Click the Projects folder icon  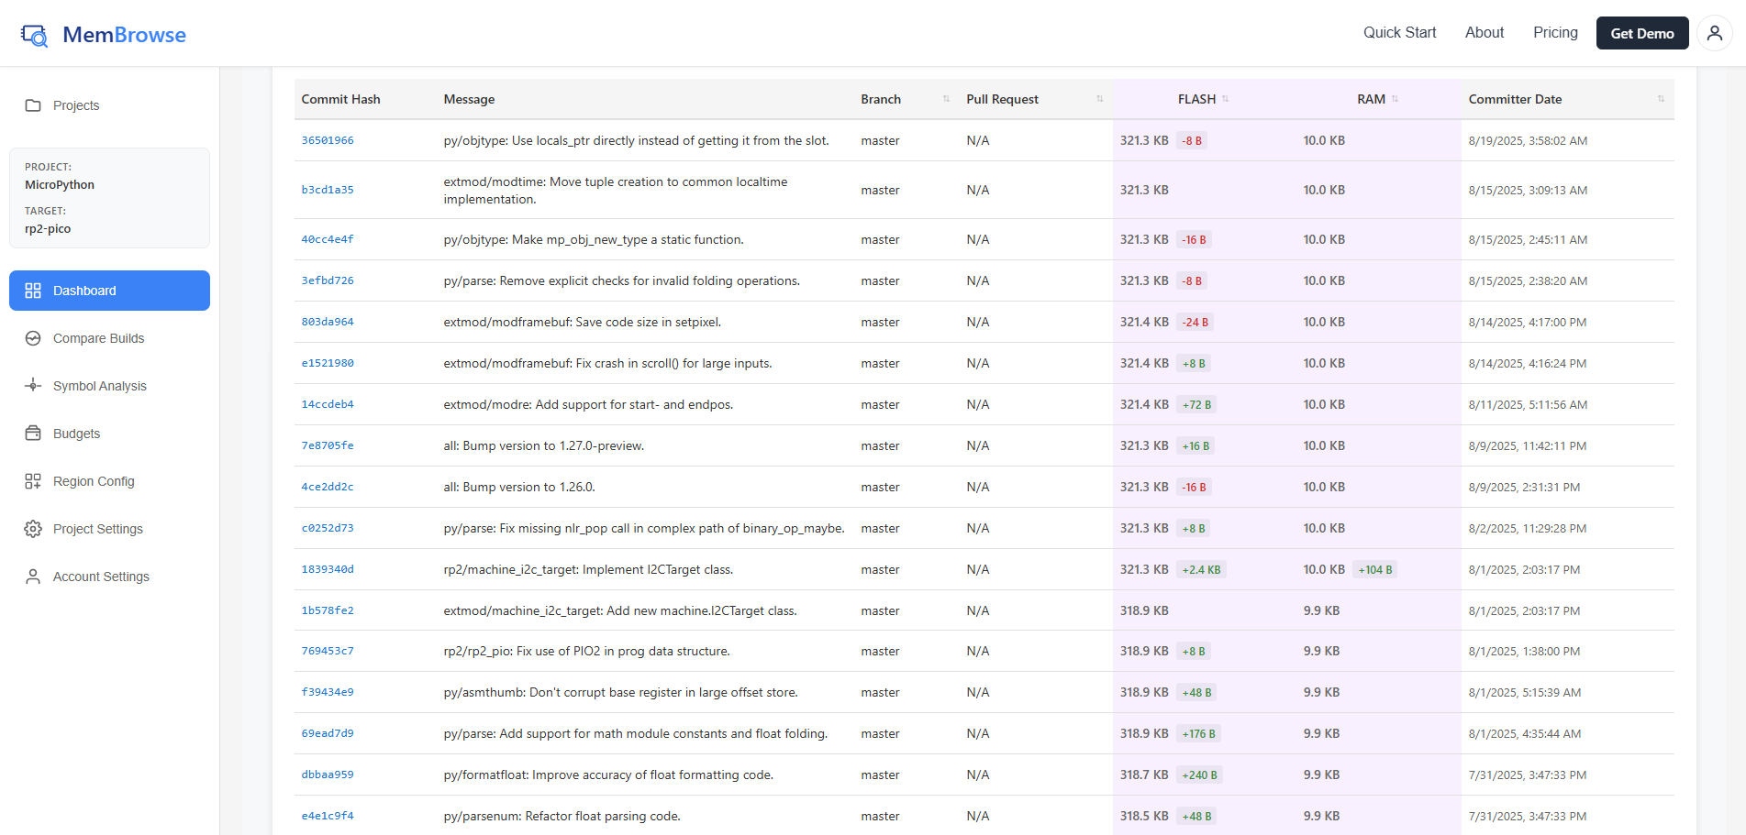(x=33, y=105)
